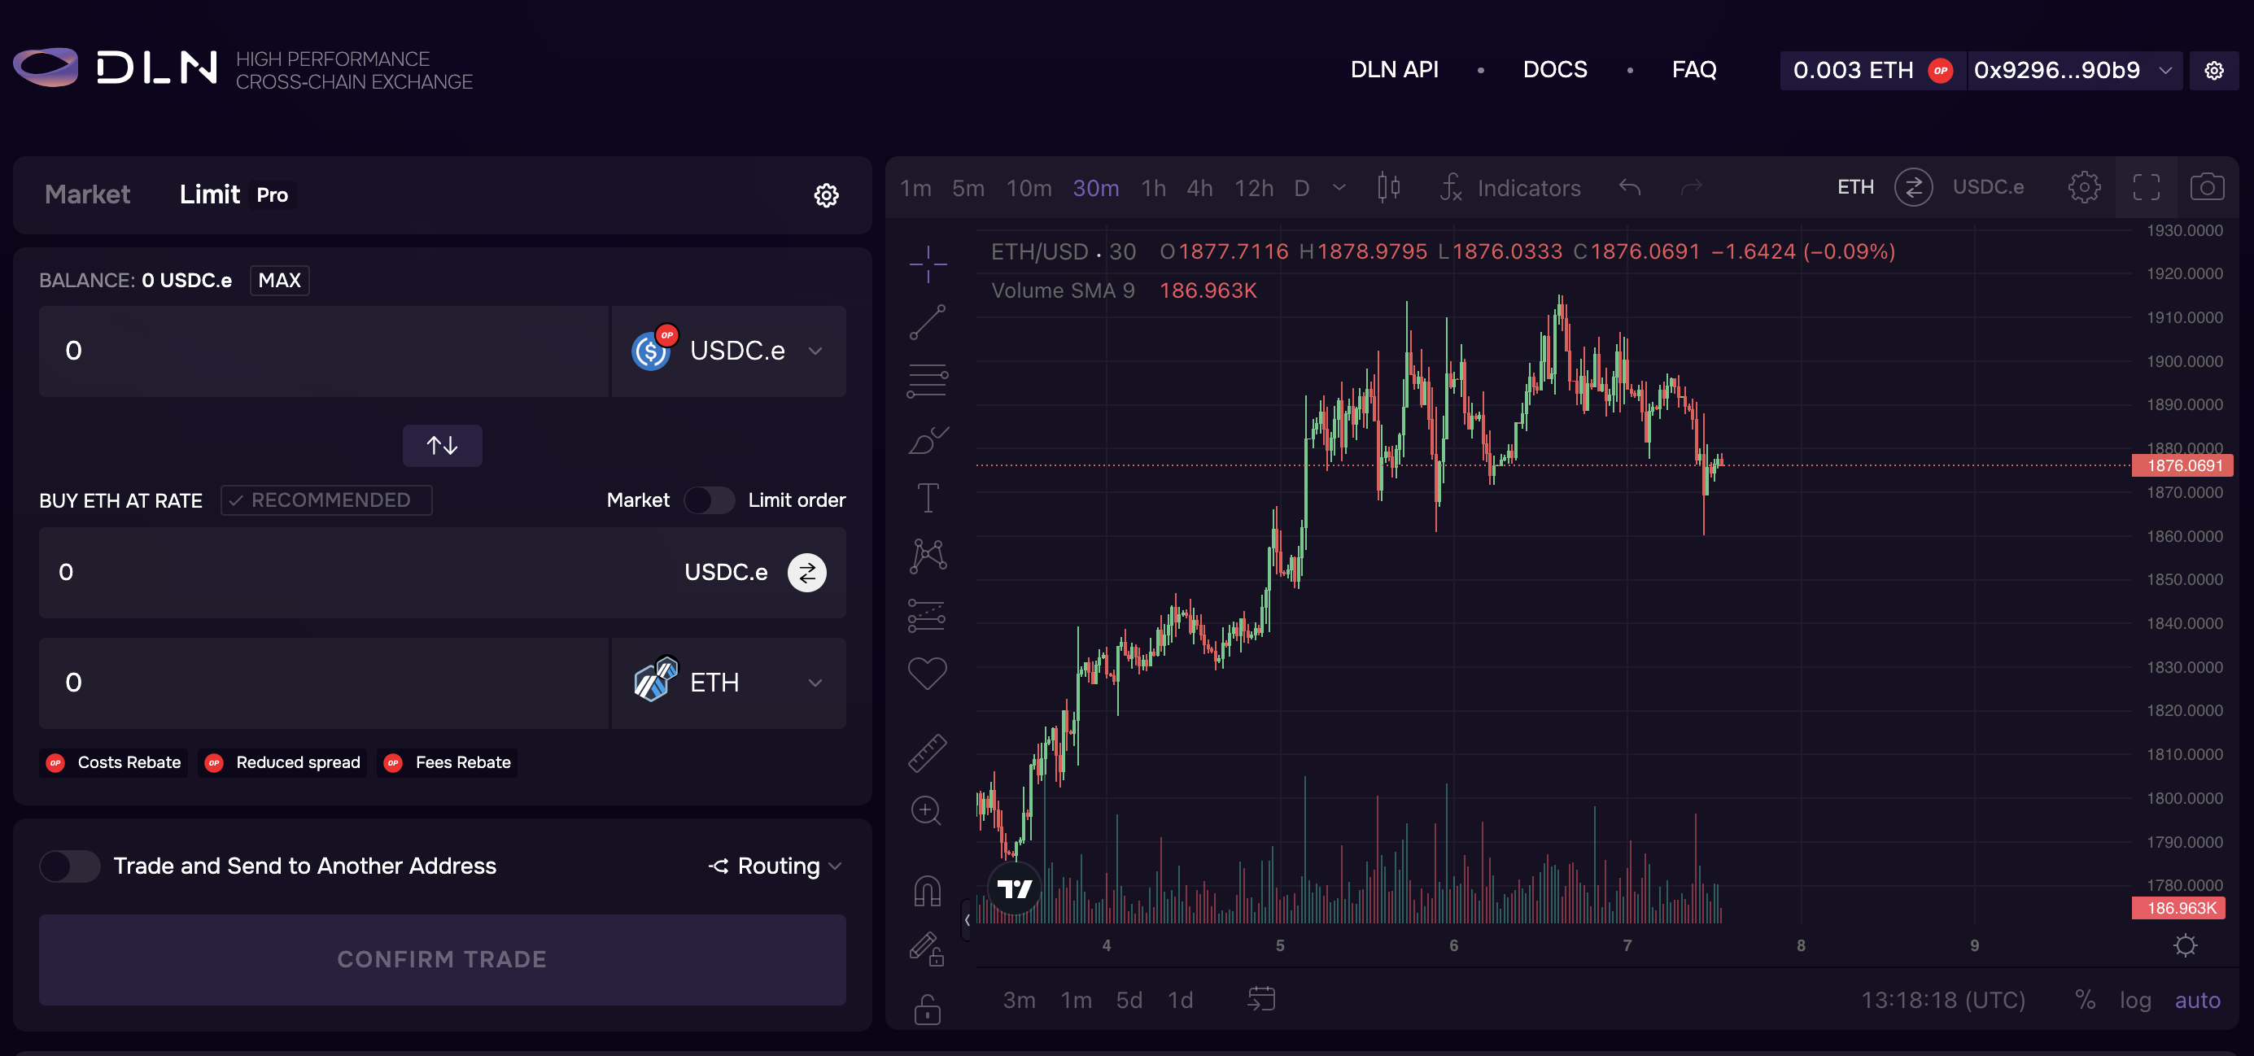
Task: Lock all drawing tools
Action: [928, 1009]
